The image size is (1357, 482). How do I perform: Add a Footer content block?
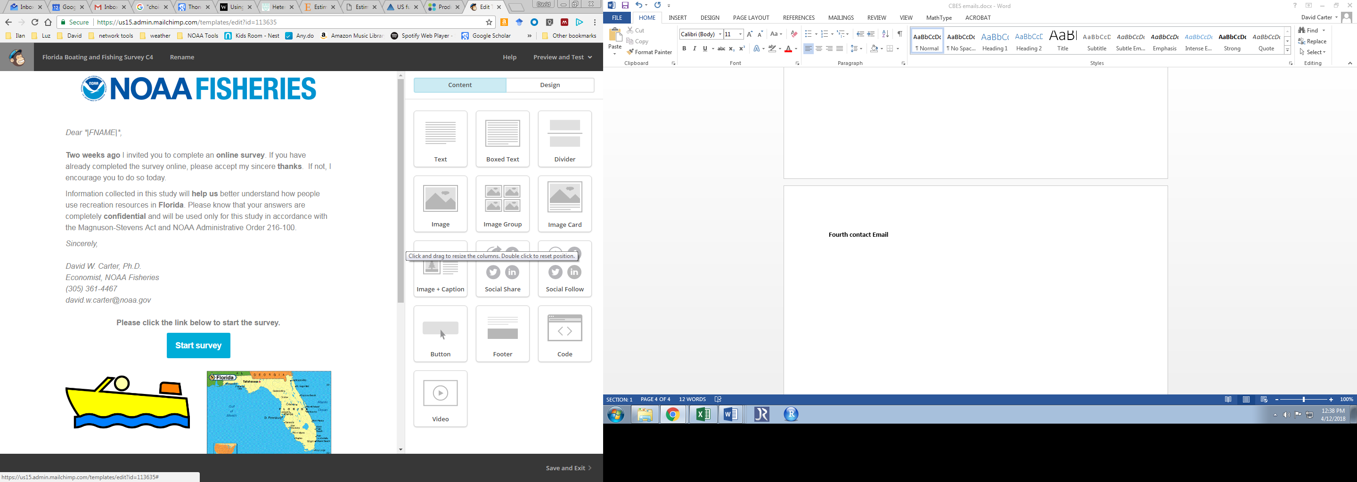click(x=503, y=334)
